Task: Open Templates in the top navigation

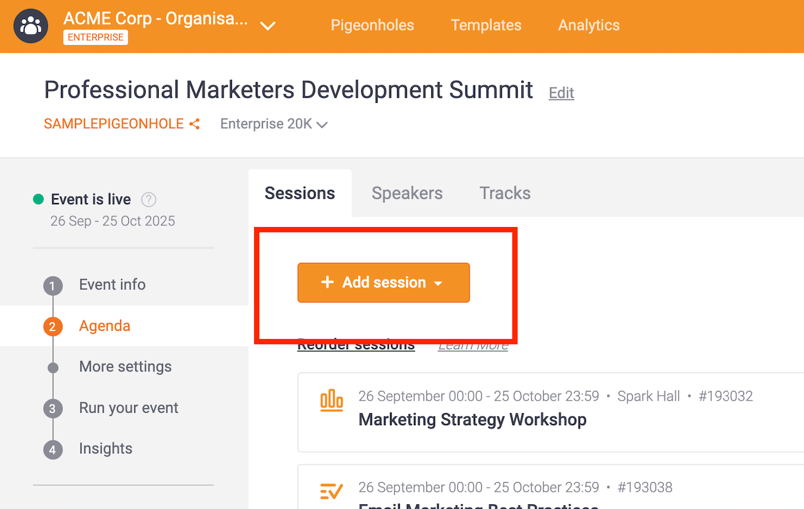Action: coord(486,25)
